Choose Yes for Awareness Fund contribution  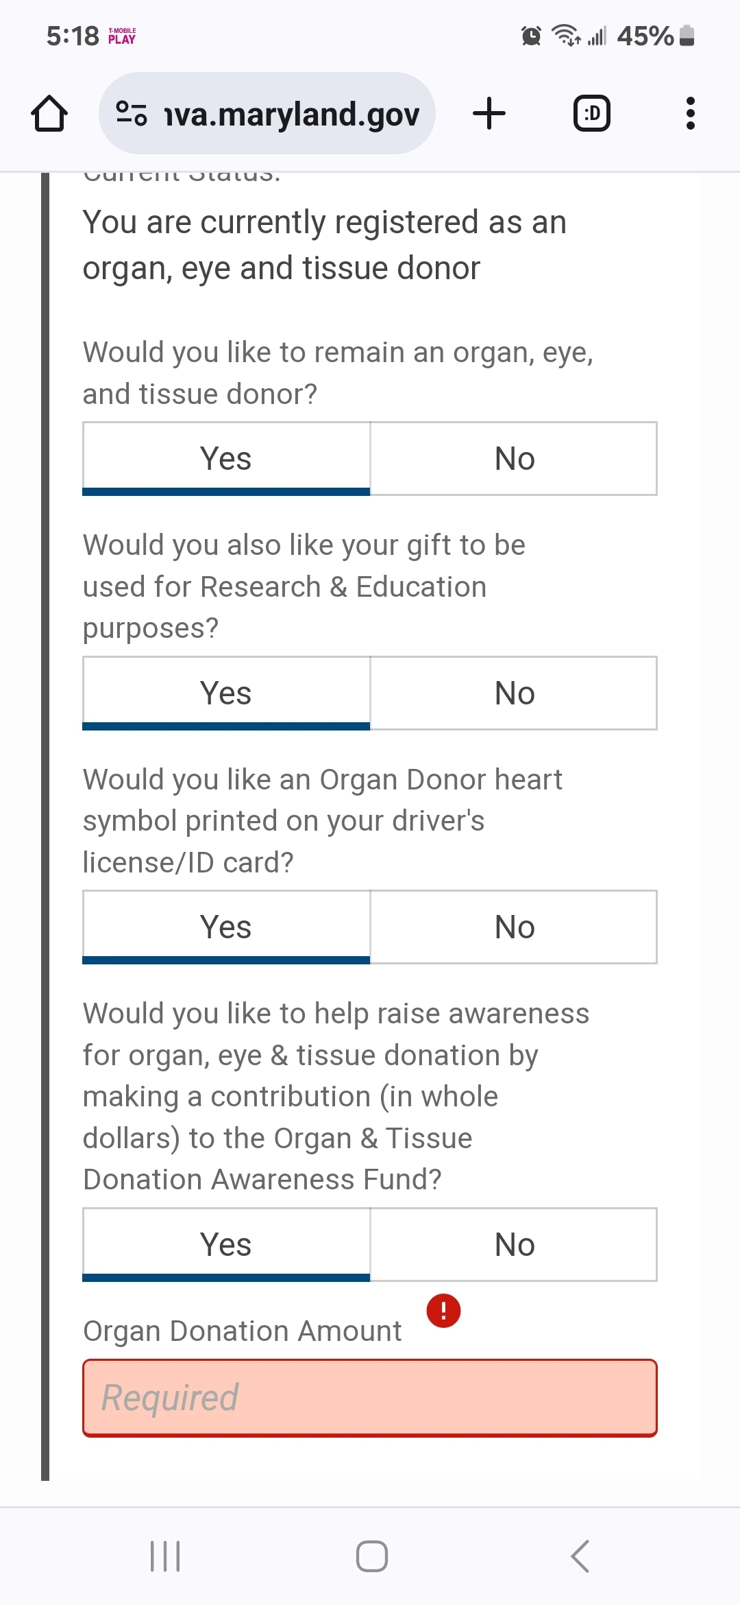226,1245
